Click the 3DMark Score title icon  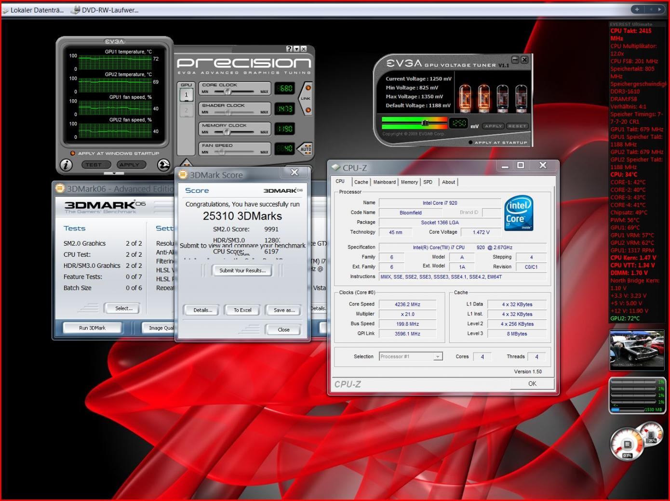(x=183, y=175)
